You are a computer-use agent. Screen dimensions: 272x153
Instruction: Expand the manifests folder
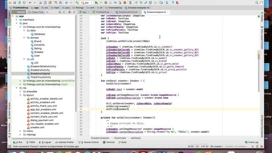click(x=17, y=20)
